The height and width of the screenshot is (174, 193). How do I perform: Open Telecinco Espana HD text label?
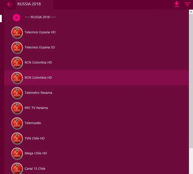(x=40, y=32)
